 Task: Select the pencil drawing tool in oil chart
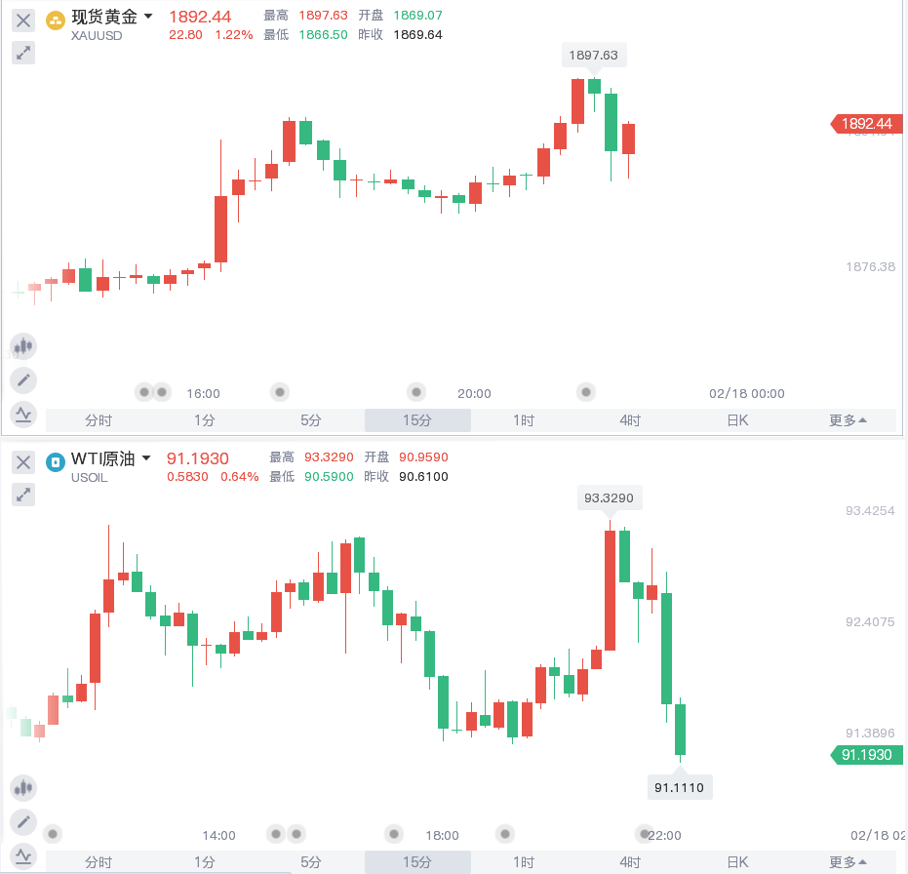coord(23,822)
